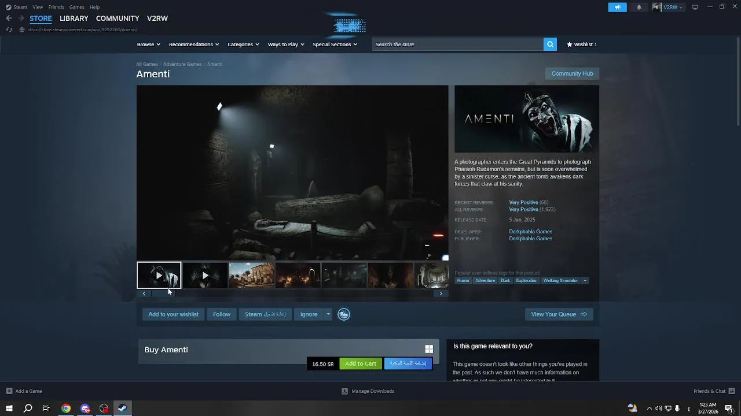Click the Horror tag
741x416 pixels.
[x=463, y=281]
